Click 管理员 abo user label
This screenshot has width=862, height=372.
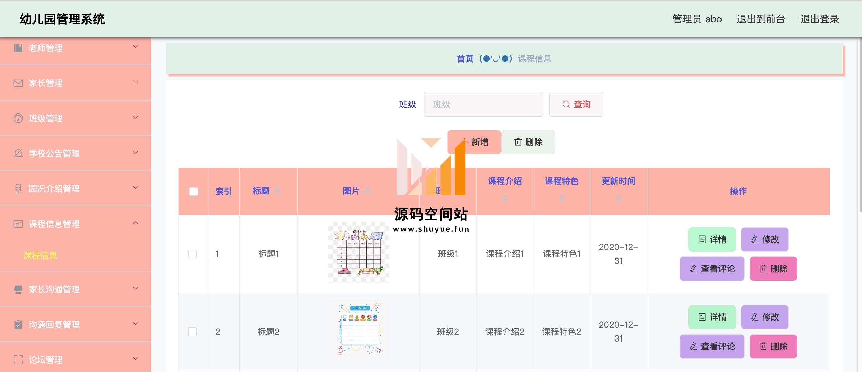[697, 19]
